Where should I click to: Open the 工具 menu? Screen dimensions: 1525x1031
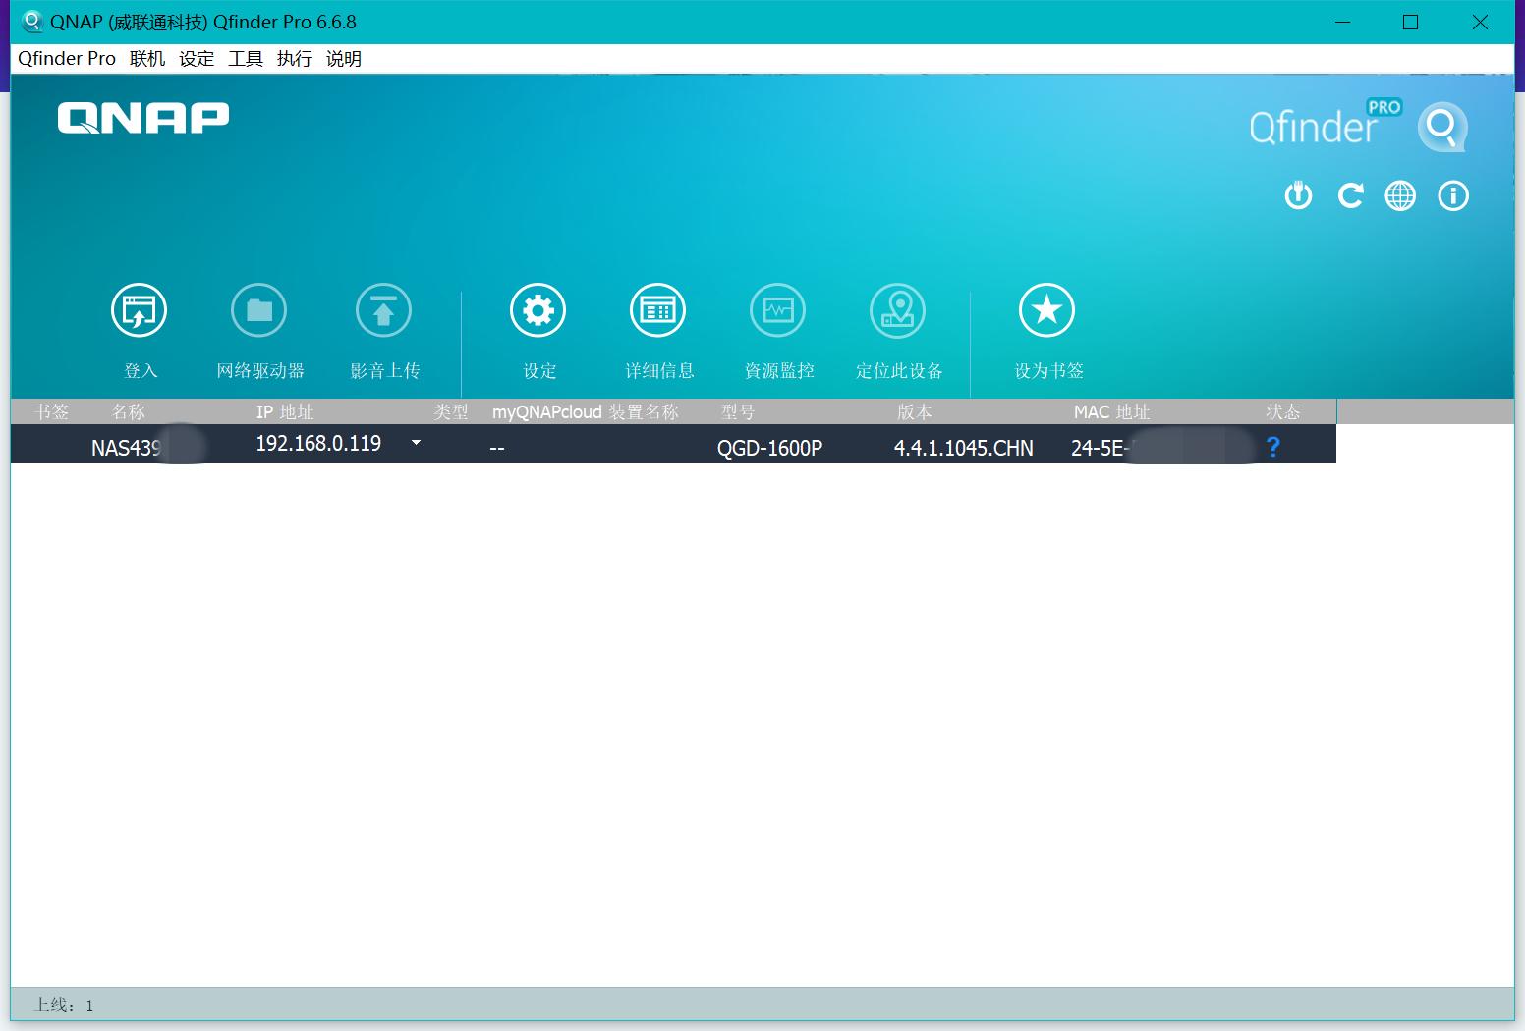246,59
